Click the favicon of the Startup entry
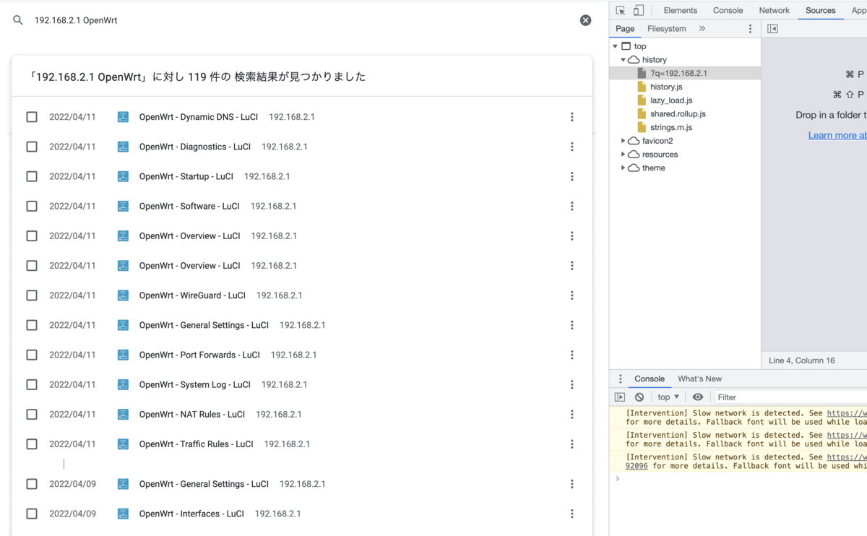 click(123, 176)
